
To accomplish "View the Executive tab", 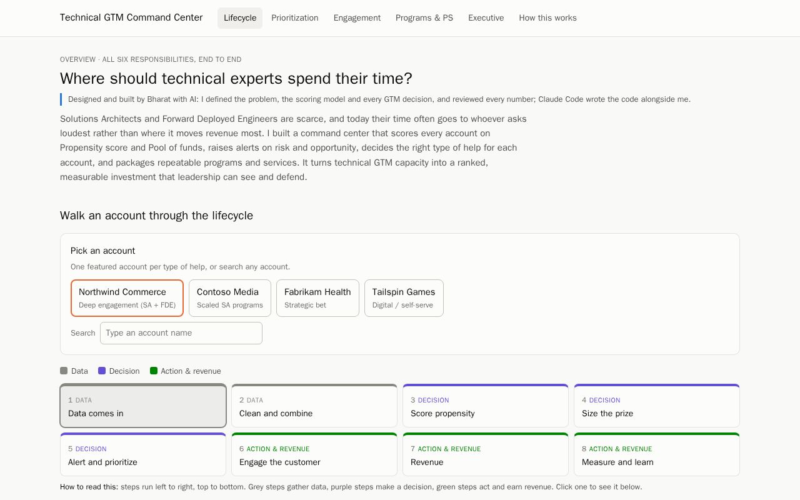I will pos(486,18).
